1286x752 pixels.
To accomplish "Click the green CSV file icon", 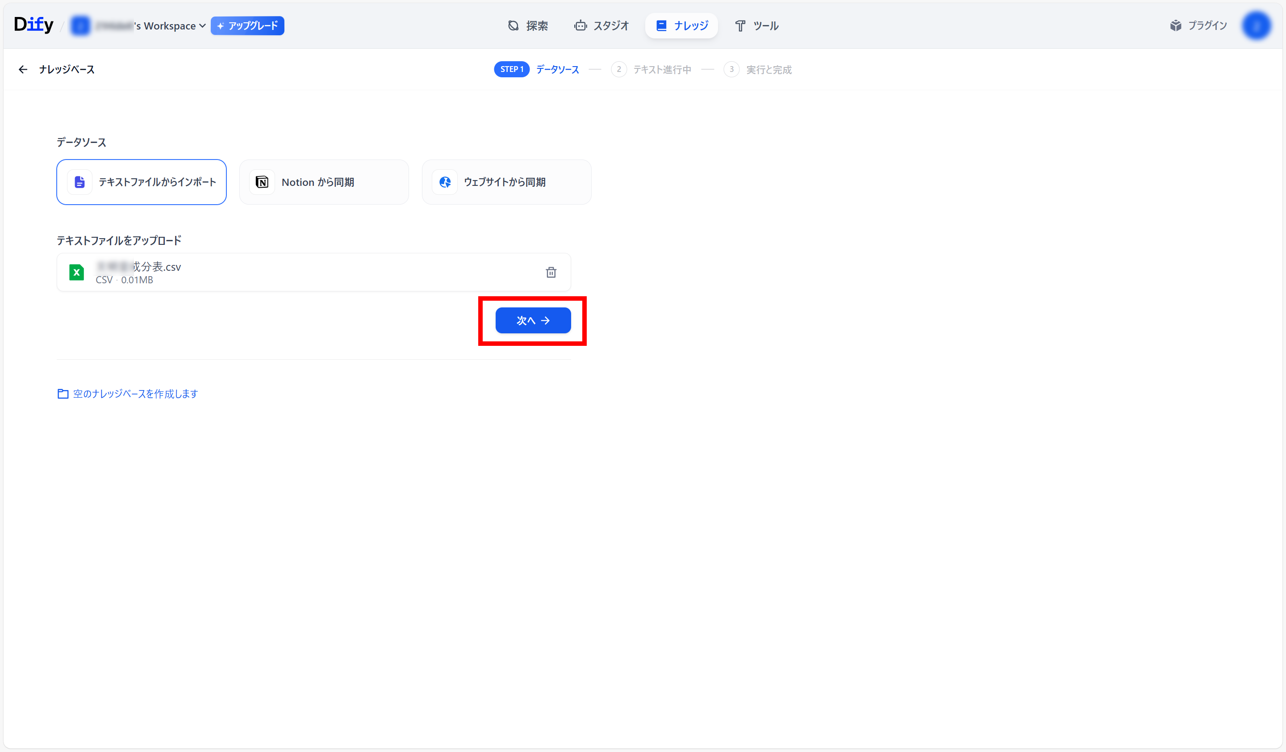I will coord(76,273).
